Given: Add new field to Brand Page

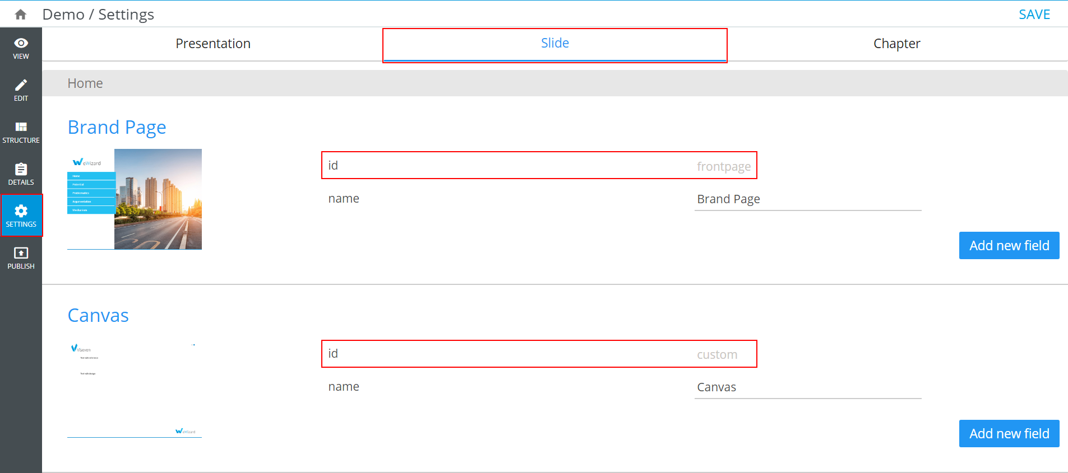Looking at the screenshot, I should (x=1009, y=246).
